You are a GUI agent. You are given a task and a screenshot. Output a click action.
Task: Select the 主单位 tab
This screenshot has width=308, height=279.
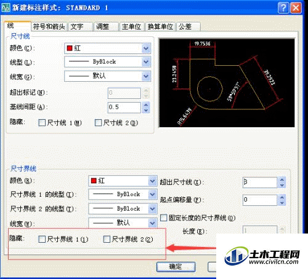coord(131,26)
